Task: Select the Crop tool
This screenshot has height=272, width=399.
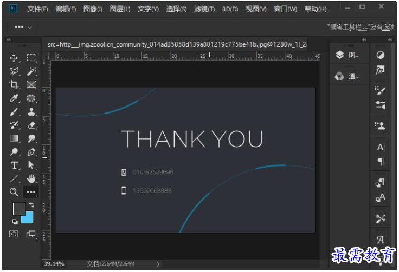Action: pyautogui.click(x=14, y=84)
